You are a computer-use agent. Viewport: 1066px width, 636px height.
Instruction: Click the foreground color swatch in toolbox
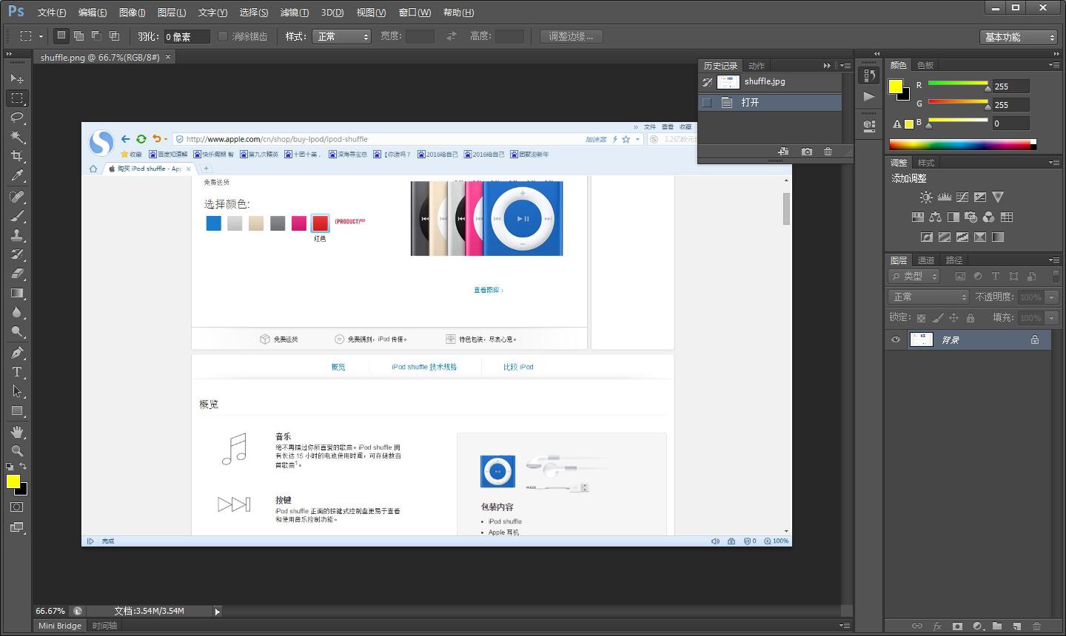(x=13, y=482)
